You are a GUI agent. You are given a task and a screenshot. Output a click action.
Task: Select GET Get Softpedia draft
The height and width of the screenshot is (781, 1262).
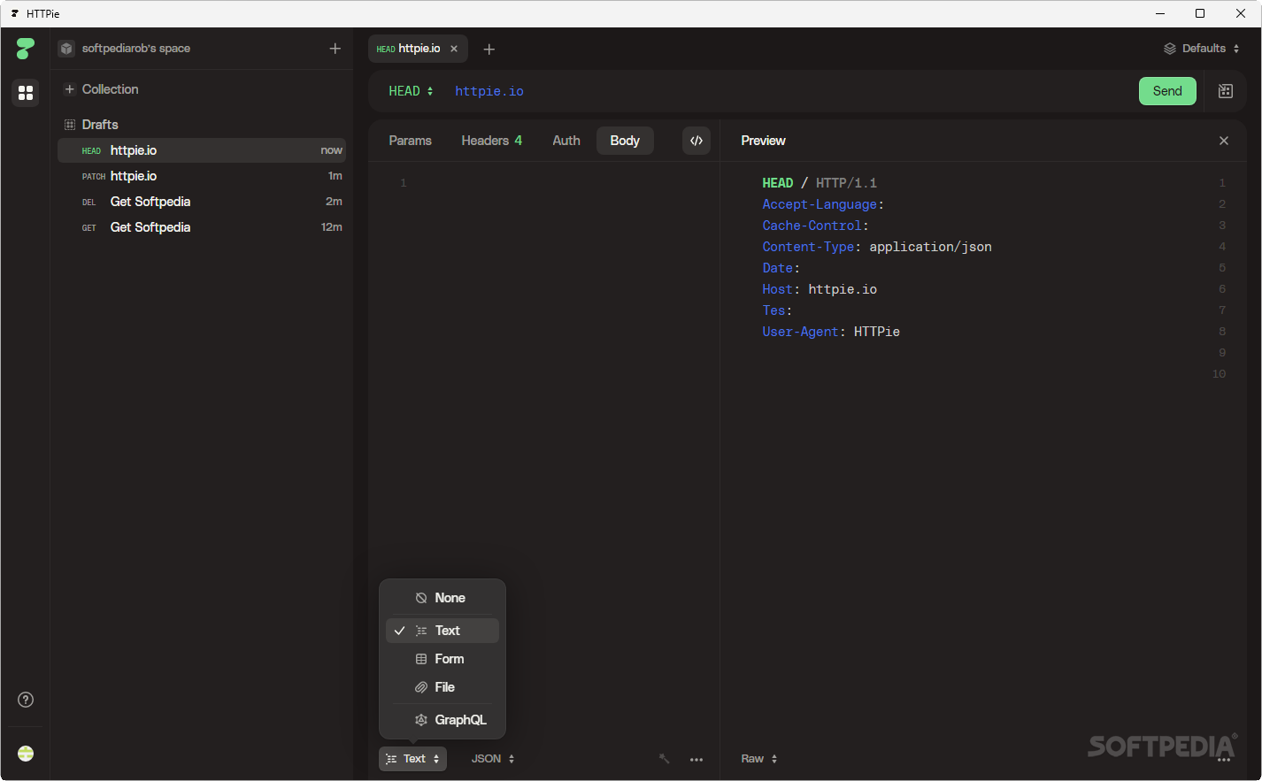202,227
